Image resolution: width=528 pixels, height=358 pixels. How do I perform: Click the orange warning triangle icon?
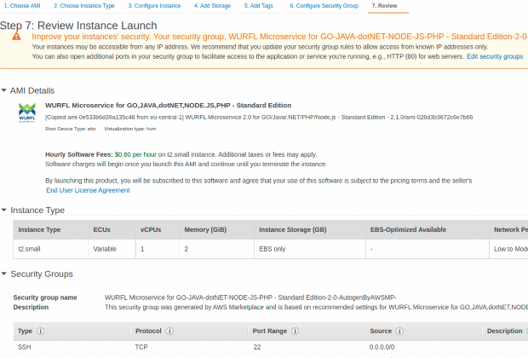[16, 36]
